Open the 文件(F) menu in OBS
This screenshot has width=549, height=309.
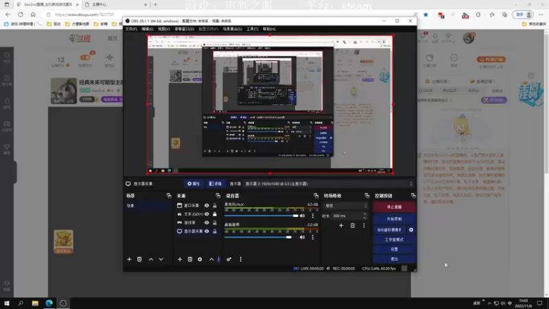point(131,29)
